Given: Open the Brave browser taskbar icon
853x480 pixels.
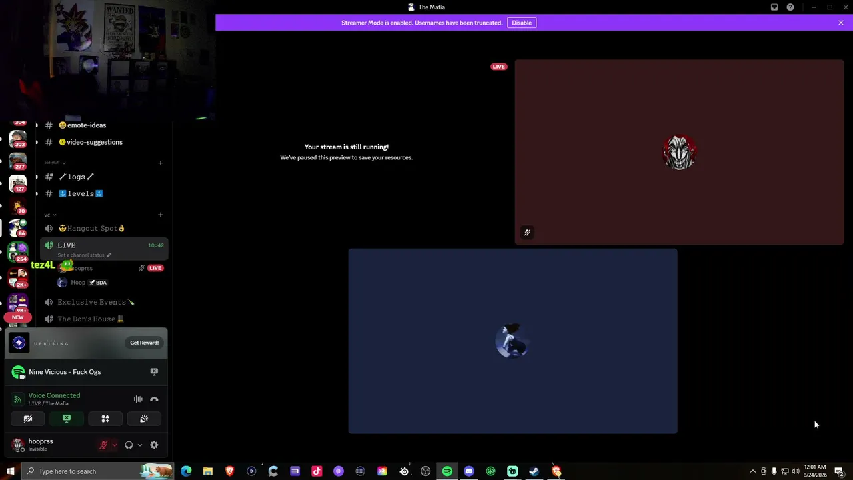Looking at the screenshot, I should [230, 471].
